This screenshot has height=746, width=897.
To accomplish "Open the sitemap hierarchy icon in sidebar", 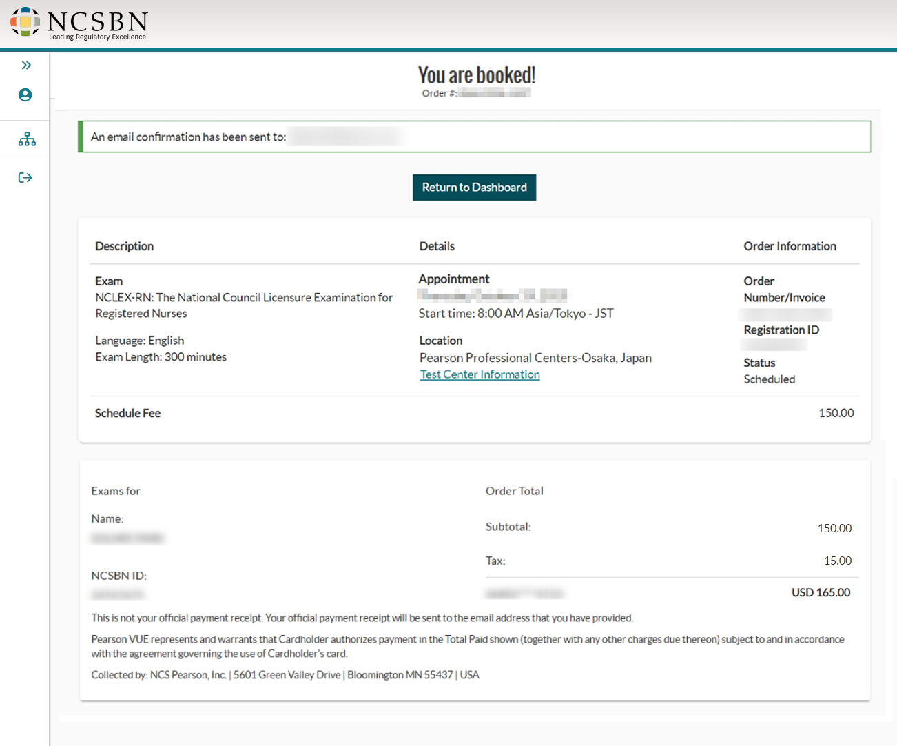I will tap(27, 139).
